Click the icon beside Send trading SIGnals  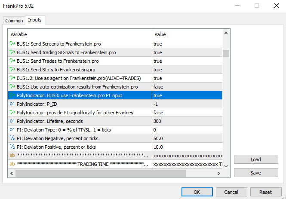(x=12, y=52)
